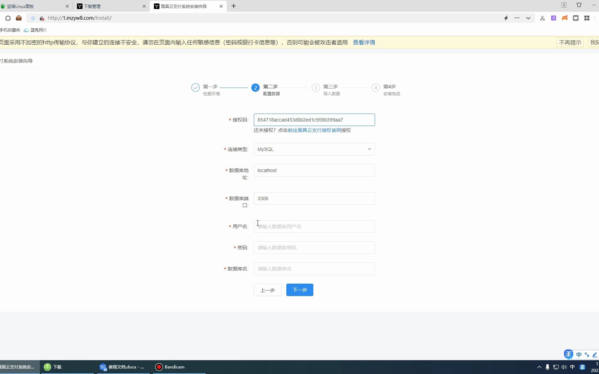This screenshot has width=599, height=374.
Task: Expand the system tray hidden icons chevron
Action: click(x=539, y=367)
